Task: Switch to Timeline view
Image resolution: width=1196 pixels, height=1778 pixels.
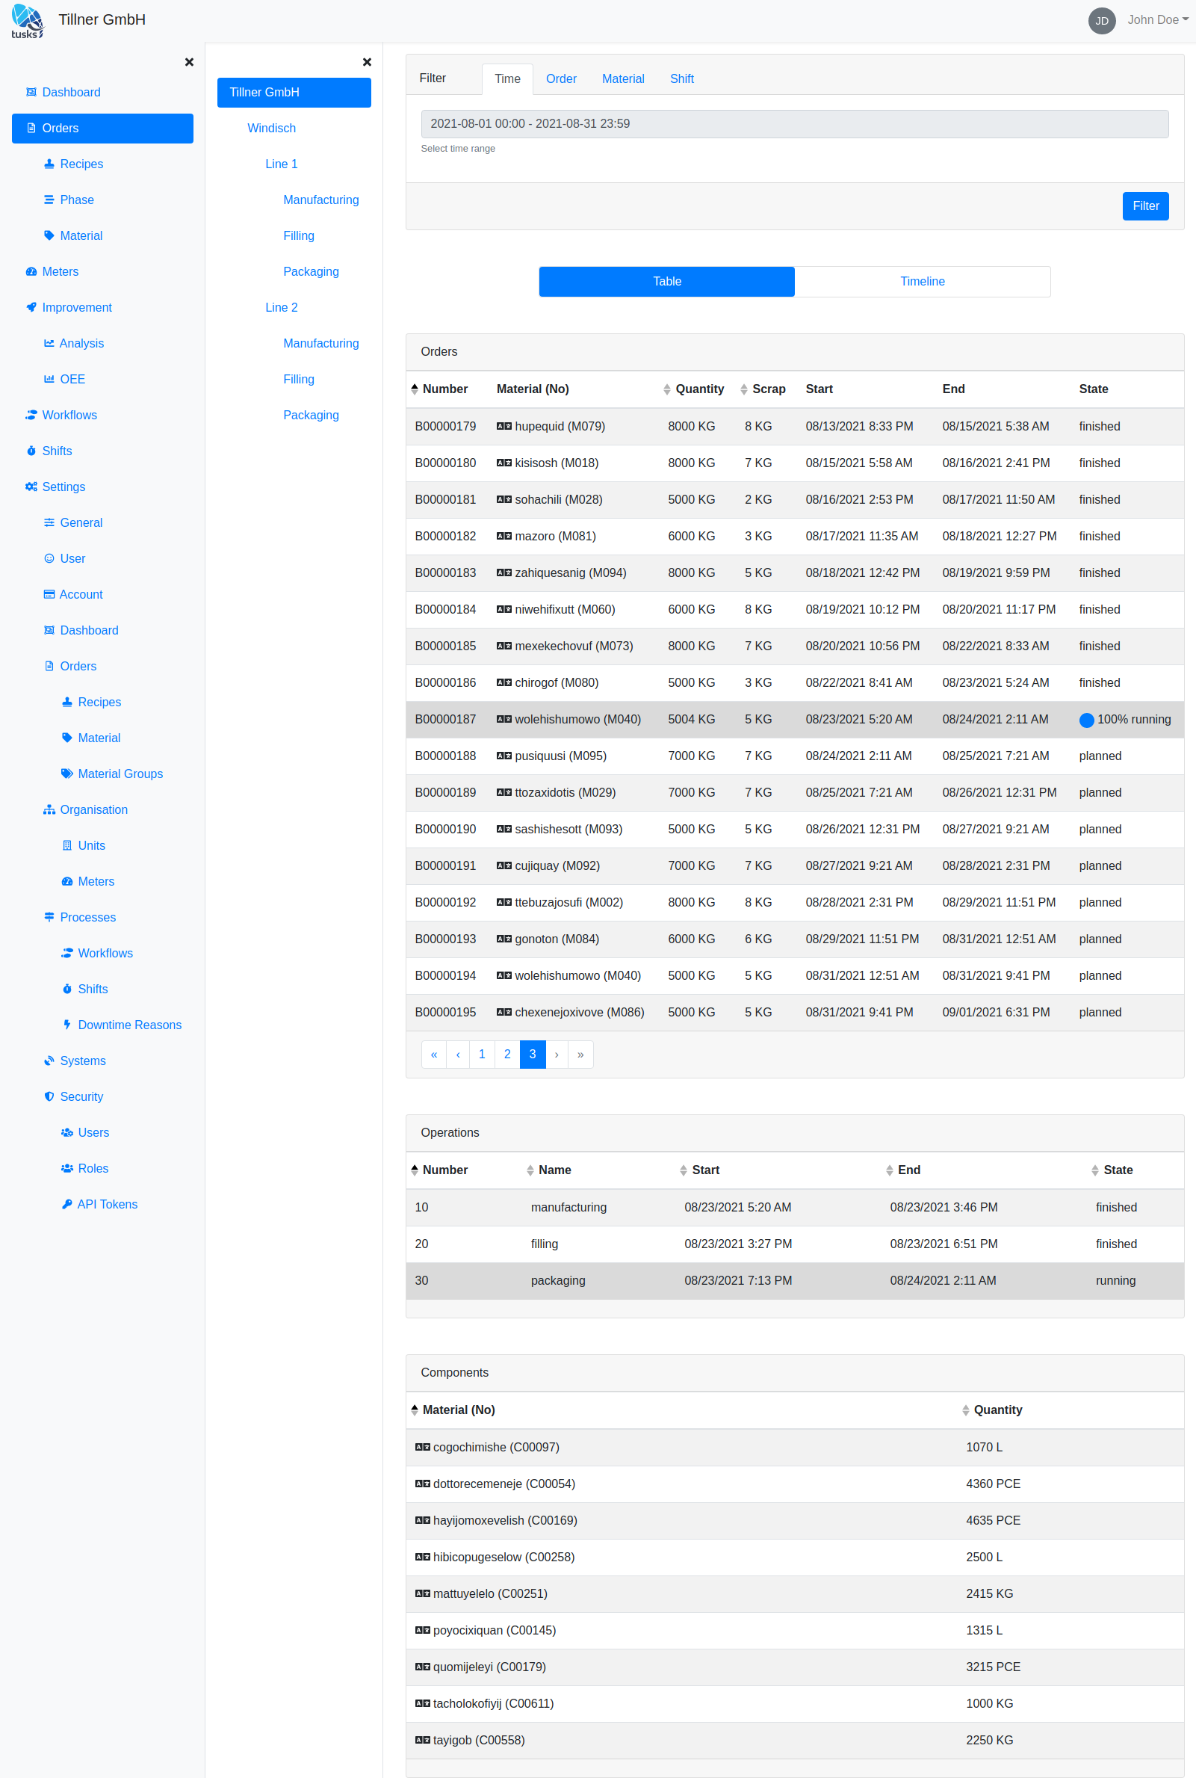Action: pos(921,282)
